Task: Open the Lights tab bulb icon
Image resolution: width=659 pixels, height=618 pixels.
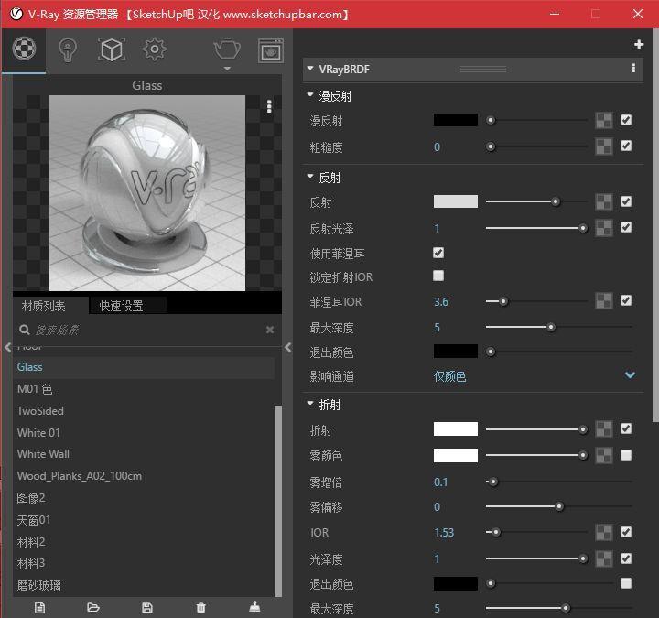Action: click(x=67, y=49)
